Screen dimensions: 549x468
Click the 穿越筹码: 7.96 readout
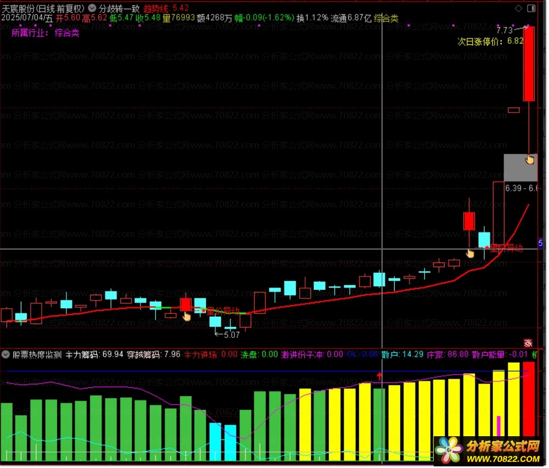[x=154, y=355]
